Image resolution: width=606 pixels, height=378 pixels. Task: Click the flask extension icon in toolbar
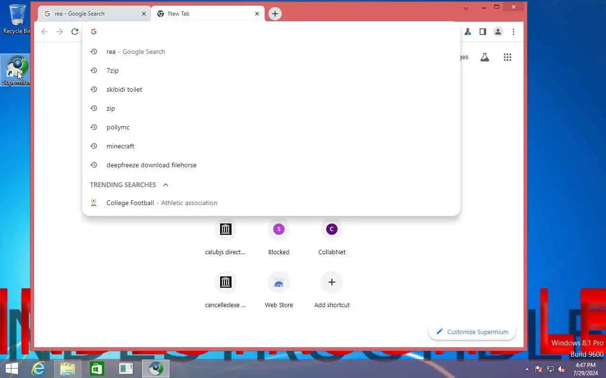coord(468,32)
